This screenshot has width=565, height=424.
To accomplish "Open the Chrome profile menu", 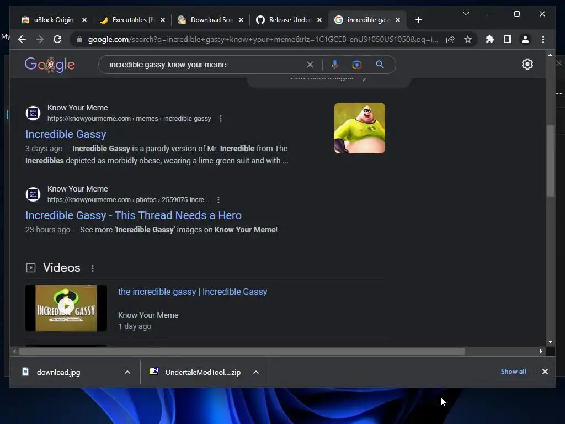I will (x=525, y=39).
